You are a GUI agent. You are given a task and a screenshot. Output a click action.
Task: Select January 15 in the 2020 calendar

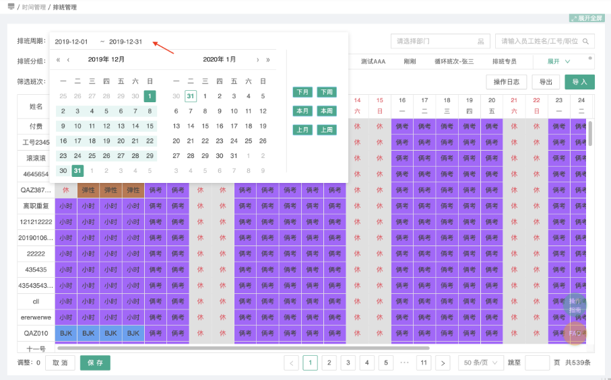tap(205, 126)
